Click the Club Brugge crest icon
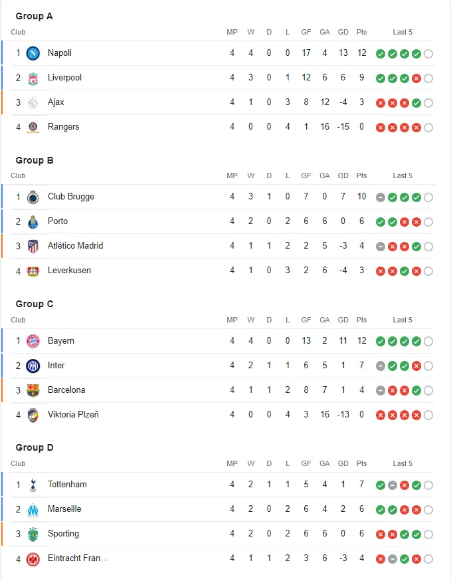 point(33,197)
